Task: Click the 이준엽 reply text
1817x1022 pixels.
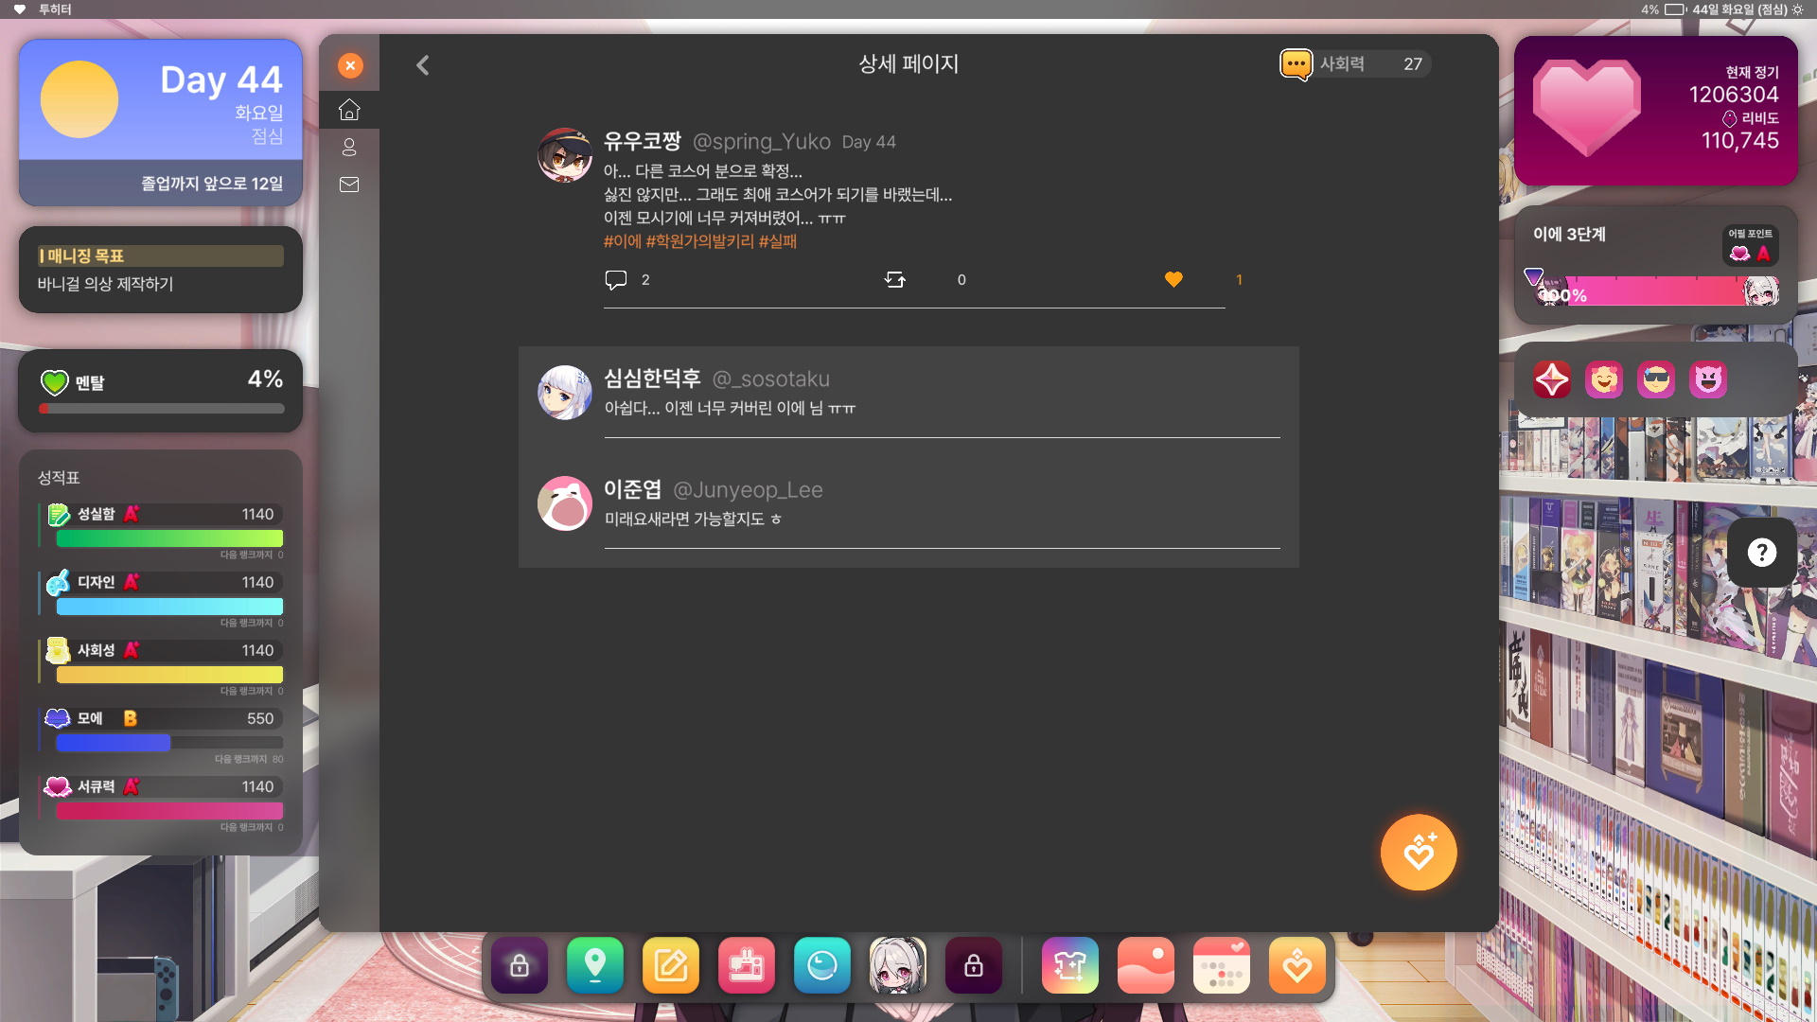Action: point(693,519)
